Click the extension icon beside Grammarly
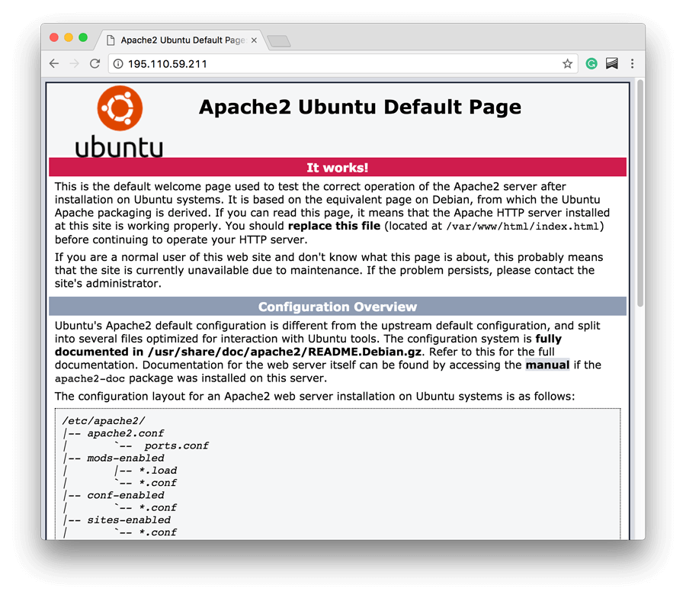Image resolution: width=686 pixels, height=598 pixels. click(x=612, y=64)
